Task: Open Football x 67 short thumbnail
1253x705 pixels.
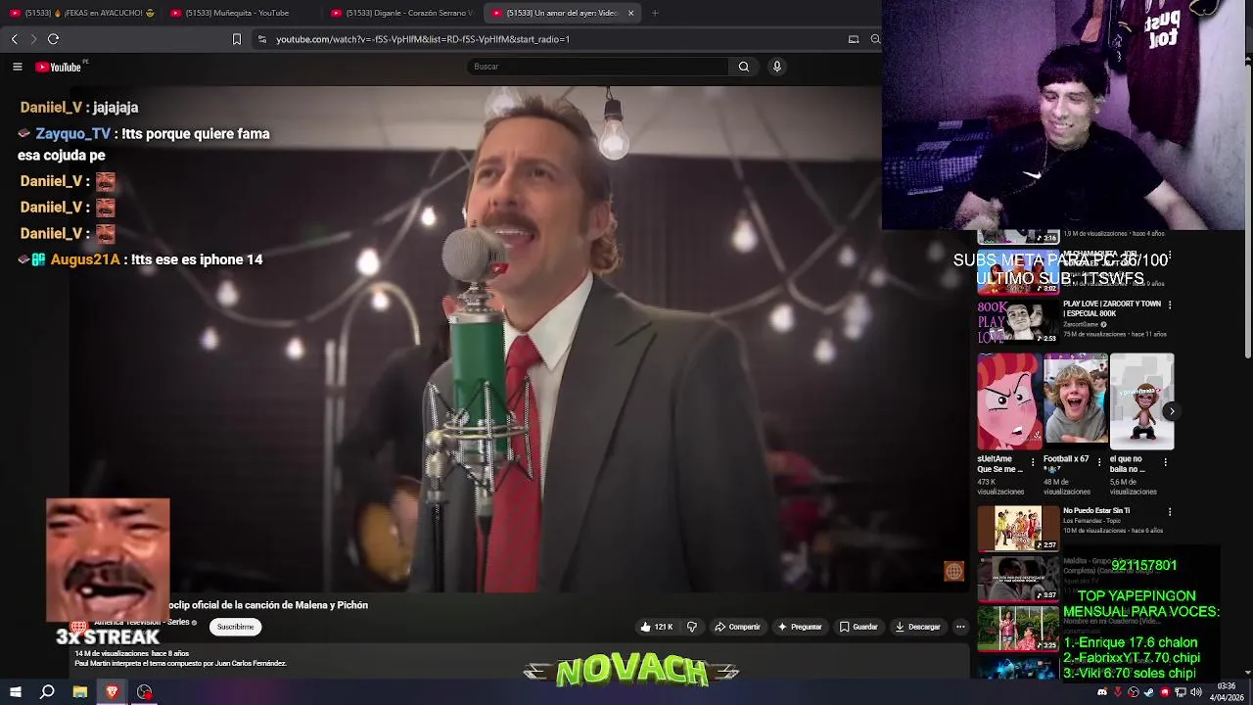Action: (1075, 401)
